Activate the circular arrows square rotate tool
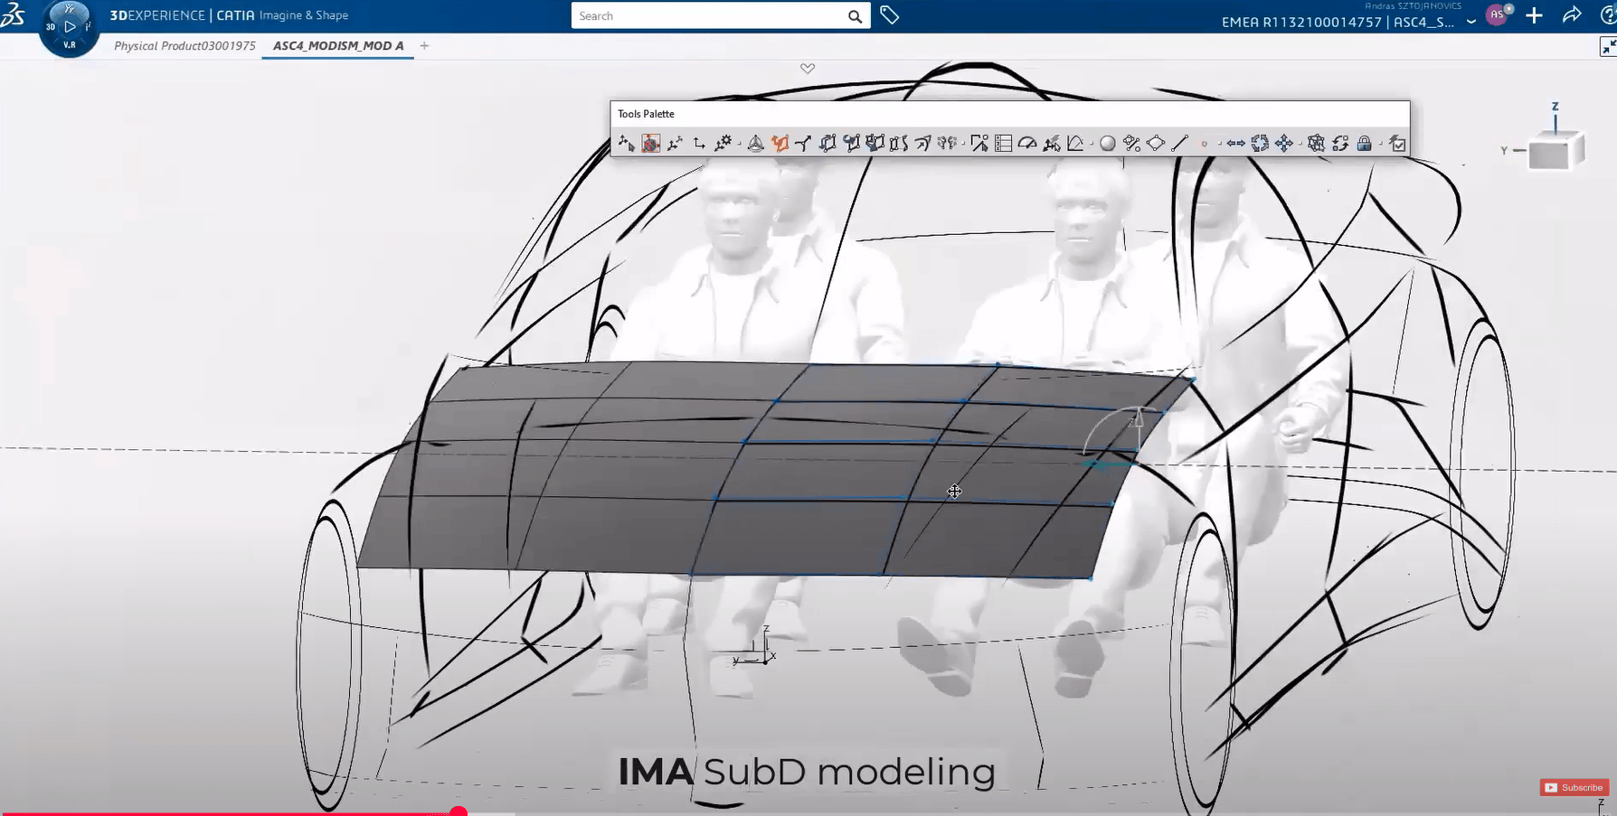The image size is (1617, 816). (1260, 143)
